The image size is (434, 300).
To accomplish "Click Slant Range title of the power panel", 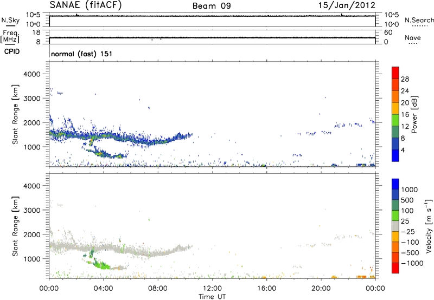I will tap(15, 114).
